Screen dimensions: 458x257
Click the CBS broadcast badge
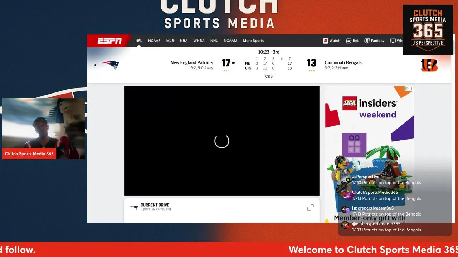[269, 76]
